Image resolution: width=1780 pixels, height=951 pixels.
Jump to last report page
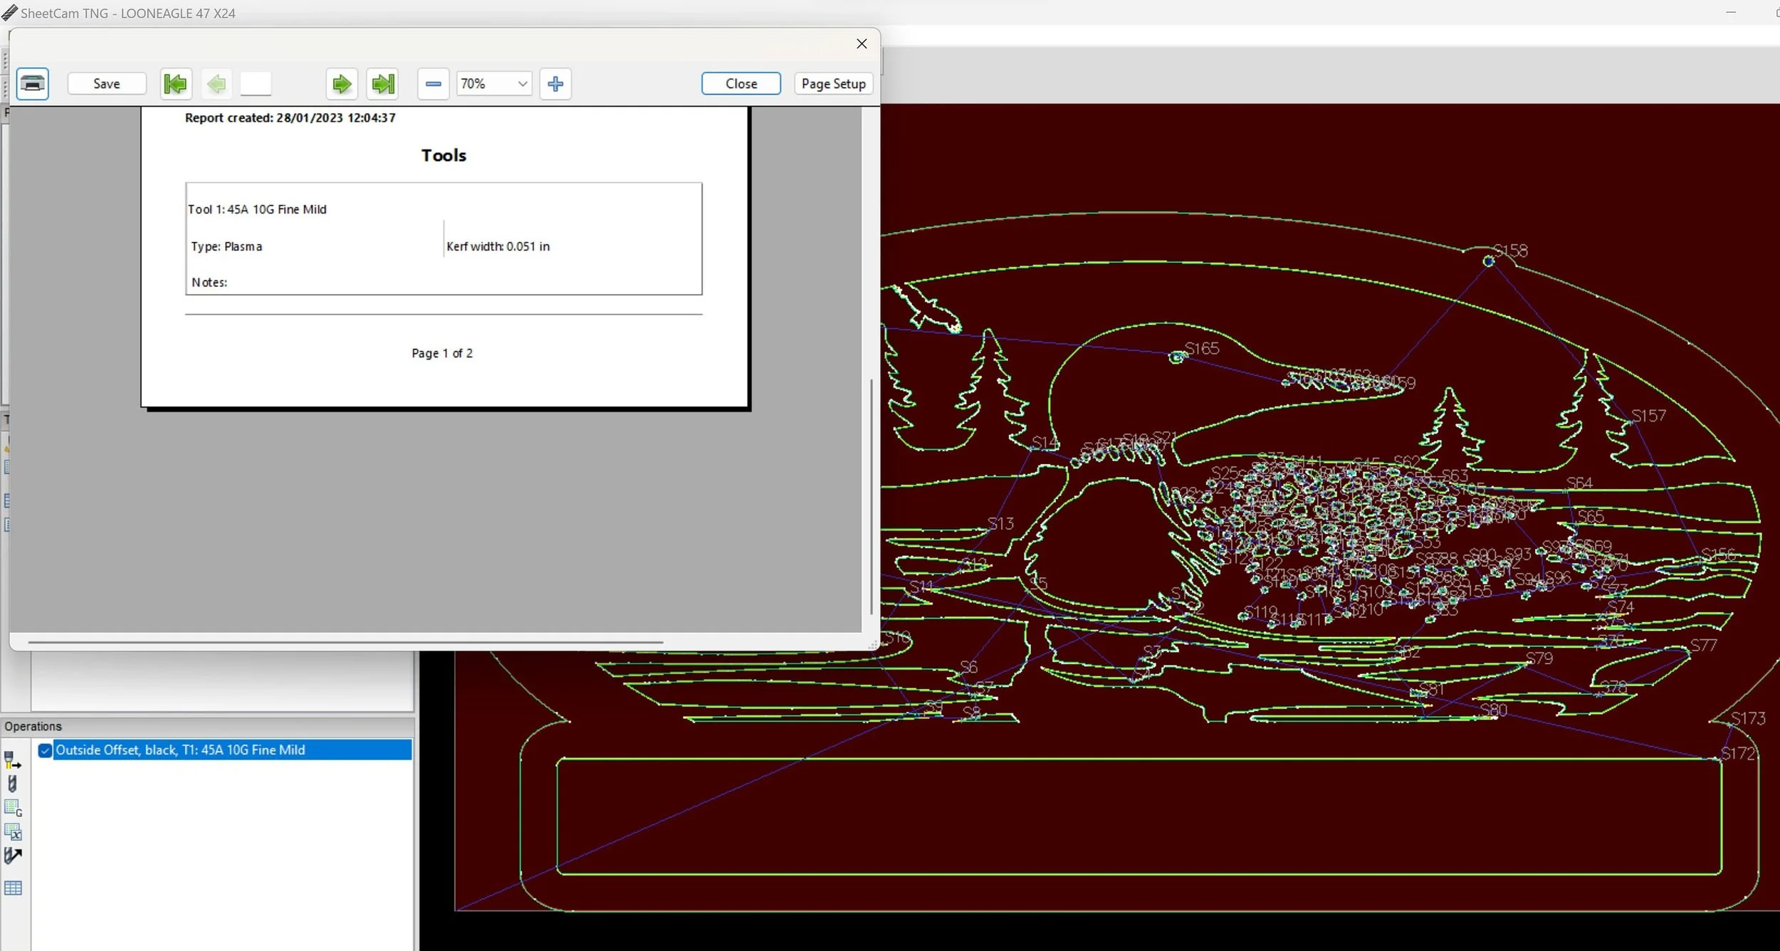383,84
